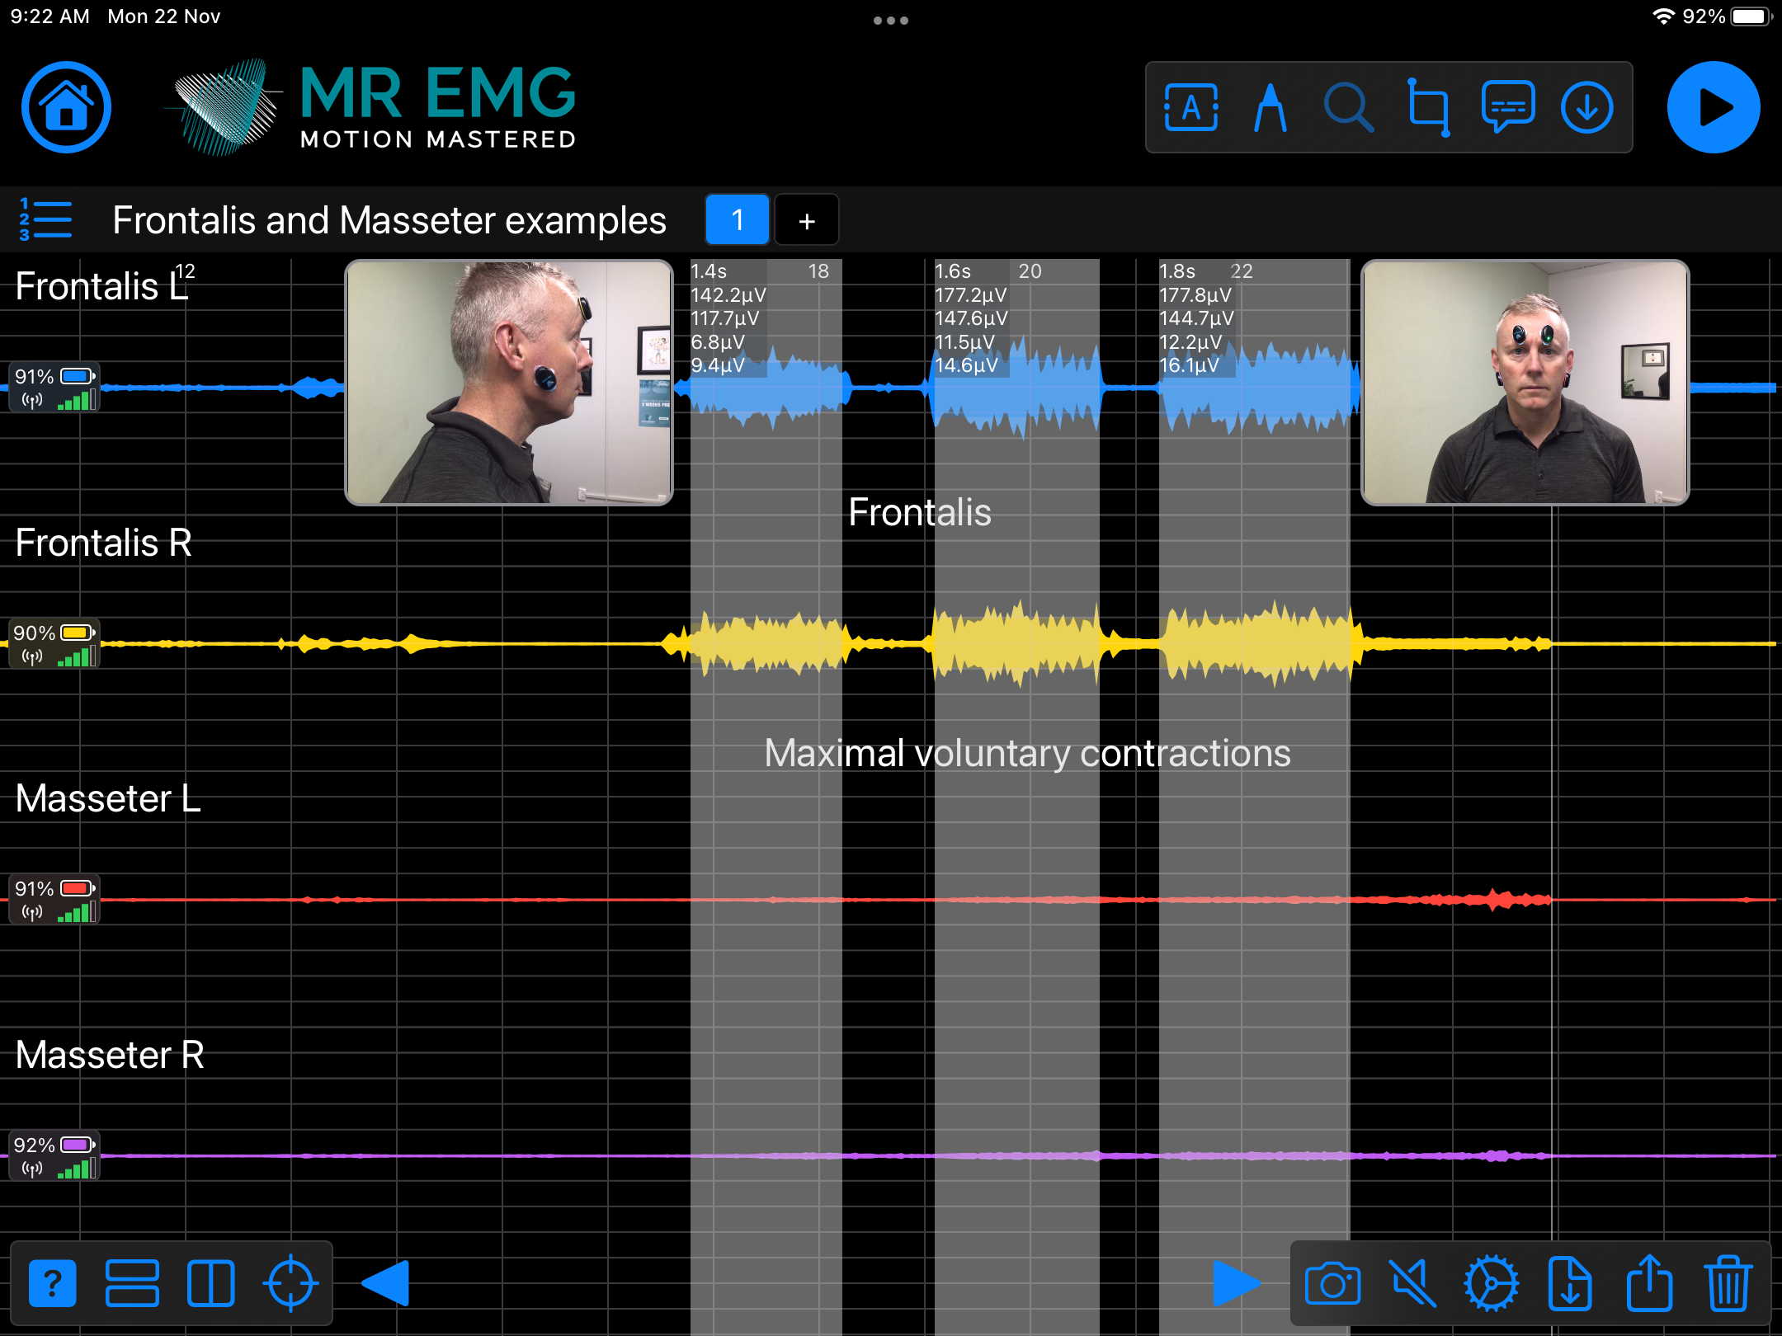1782x1336 pixels.
Task: Switch to vertical split layout
Action: (211, 1283)
